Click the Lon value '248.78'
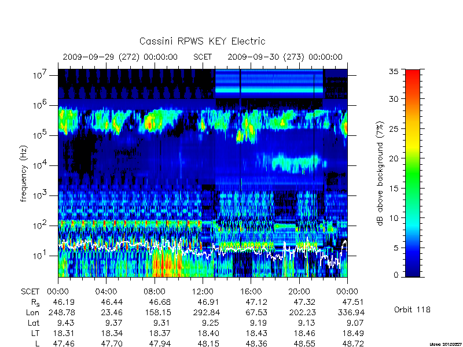The height and width of the screenshot is (347, 463). point(62,312)
